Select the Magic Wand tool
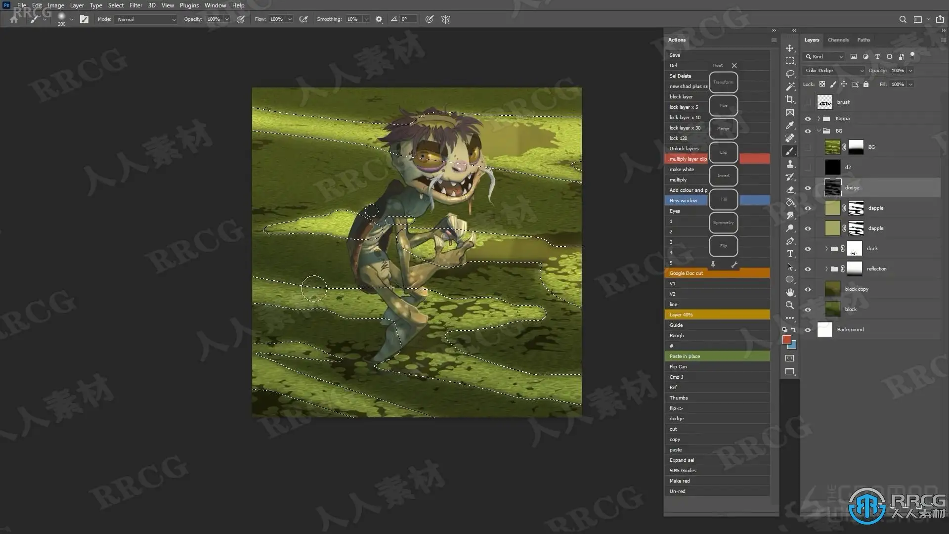This screenshot has width=949, height=534. tap(790, 87)
